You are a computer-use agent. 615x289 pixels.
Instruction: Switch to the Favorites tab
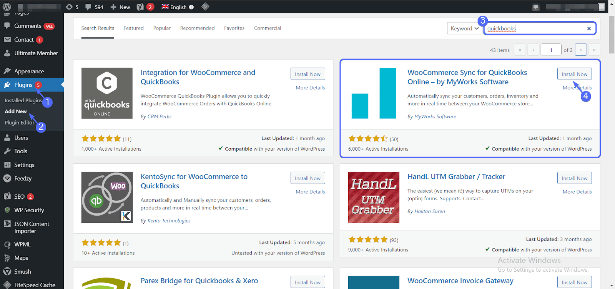234,28
